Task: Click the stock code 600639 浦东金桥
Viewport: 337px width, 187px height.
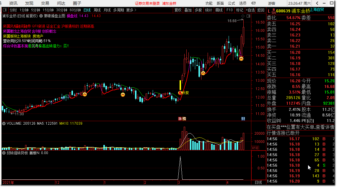Action: [x=293, y=11]
